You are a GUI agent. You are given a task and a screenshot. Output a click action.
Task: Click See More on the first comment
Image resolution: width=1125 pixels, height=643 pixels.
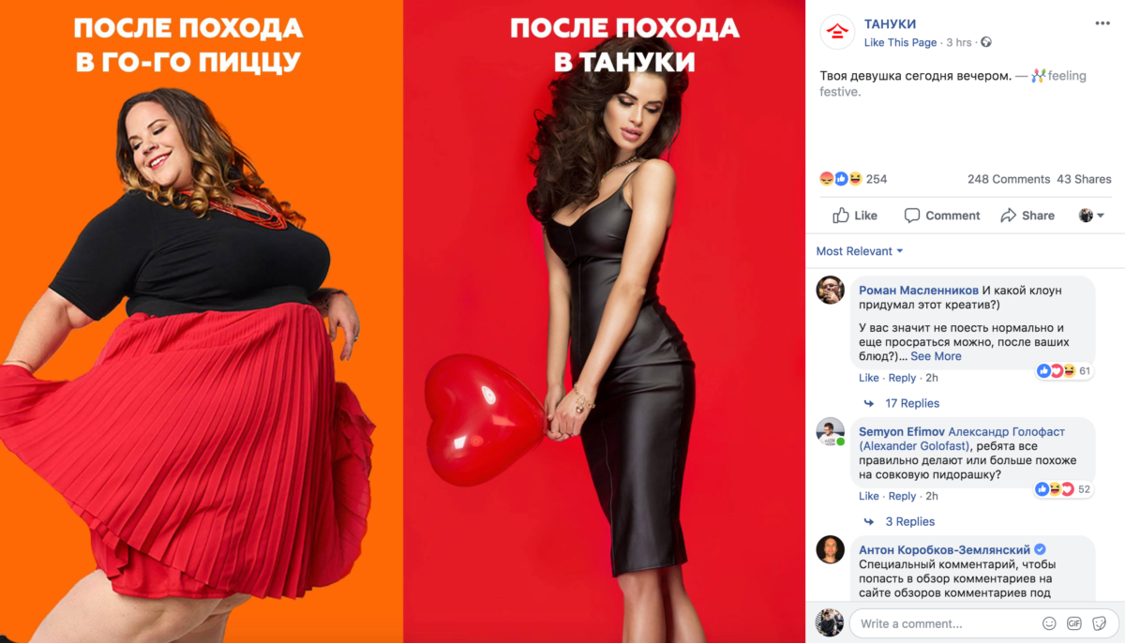(x=936, y=356)
